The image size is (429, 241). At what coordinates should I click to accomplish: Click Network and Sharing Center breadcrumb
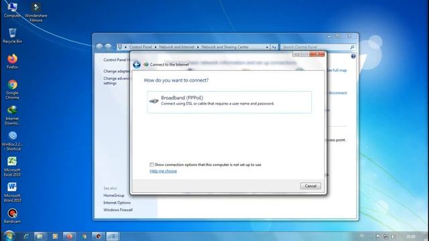pos(225,47)
